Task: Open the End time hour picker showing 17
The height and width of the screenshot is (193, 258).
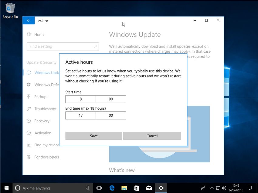Action: (x=81, y=115)
